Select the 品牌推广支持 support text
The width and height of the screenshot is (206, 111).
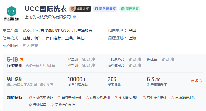(x=65, y=105)
